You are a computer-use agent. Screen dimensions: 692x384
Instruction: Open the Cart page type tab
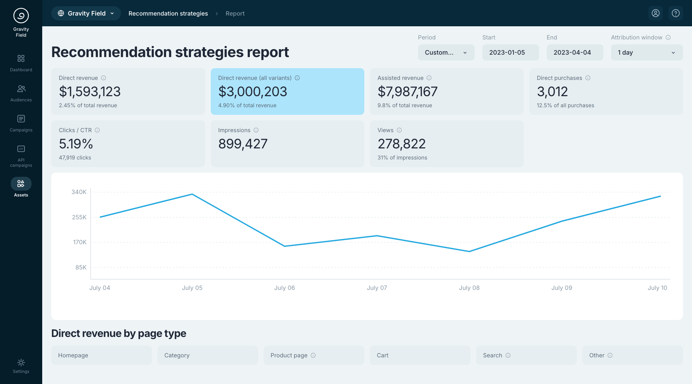(x=420, y=355)
